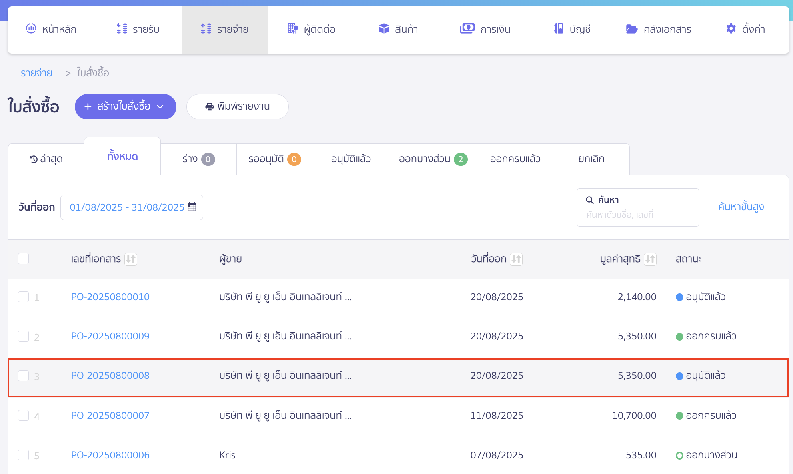
Task: Click the finance money icon
Action: pyautogui.click(x=467, y=29)
